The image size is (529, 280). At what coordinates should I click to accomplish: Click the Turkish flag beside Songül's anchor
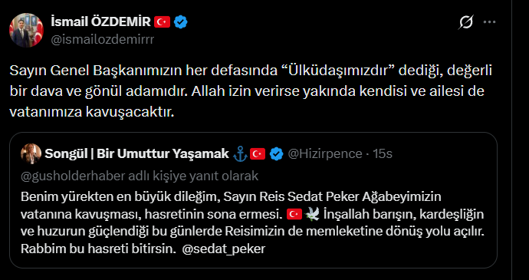pyautogui.click(x=258, y=154)
